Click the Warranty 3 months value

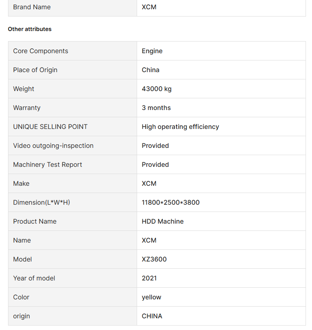pos(156,108)
